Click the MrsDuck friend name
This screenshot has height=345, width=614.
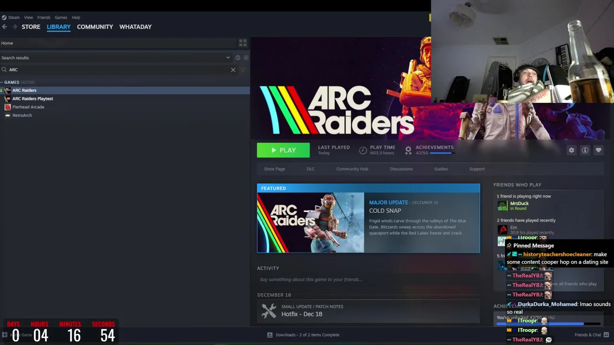[520, 203]
